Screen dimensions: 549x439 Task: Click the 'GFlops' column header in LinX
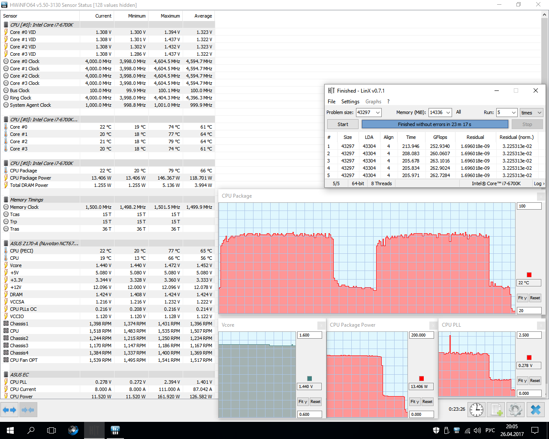(440, 137)
